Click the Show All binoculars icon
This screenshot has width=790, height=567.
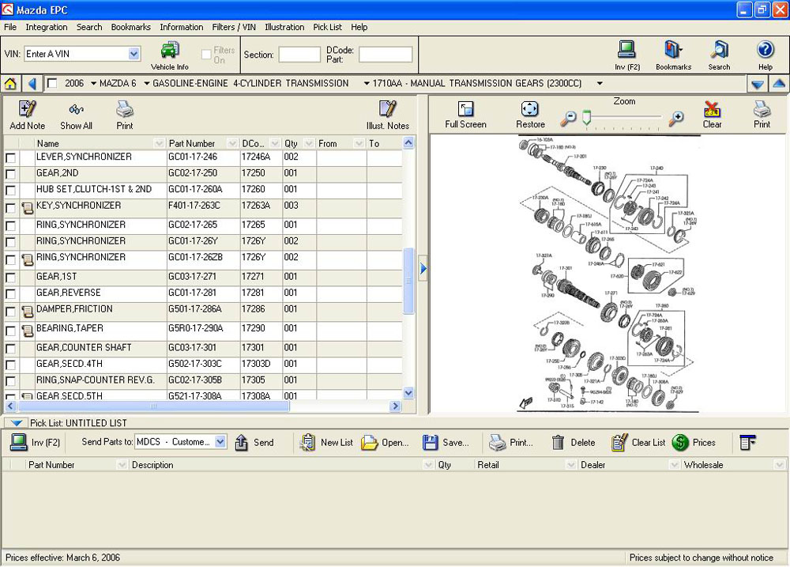[76, 110]
